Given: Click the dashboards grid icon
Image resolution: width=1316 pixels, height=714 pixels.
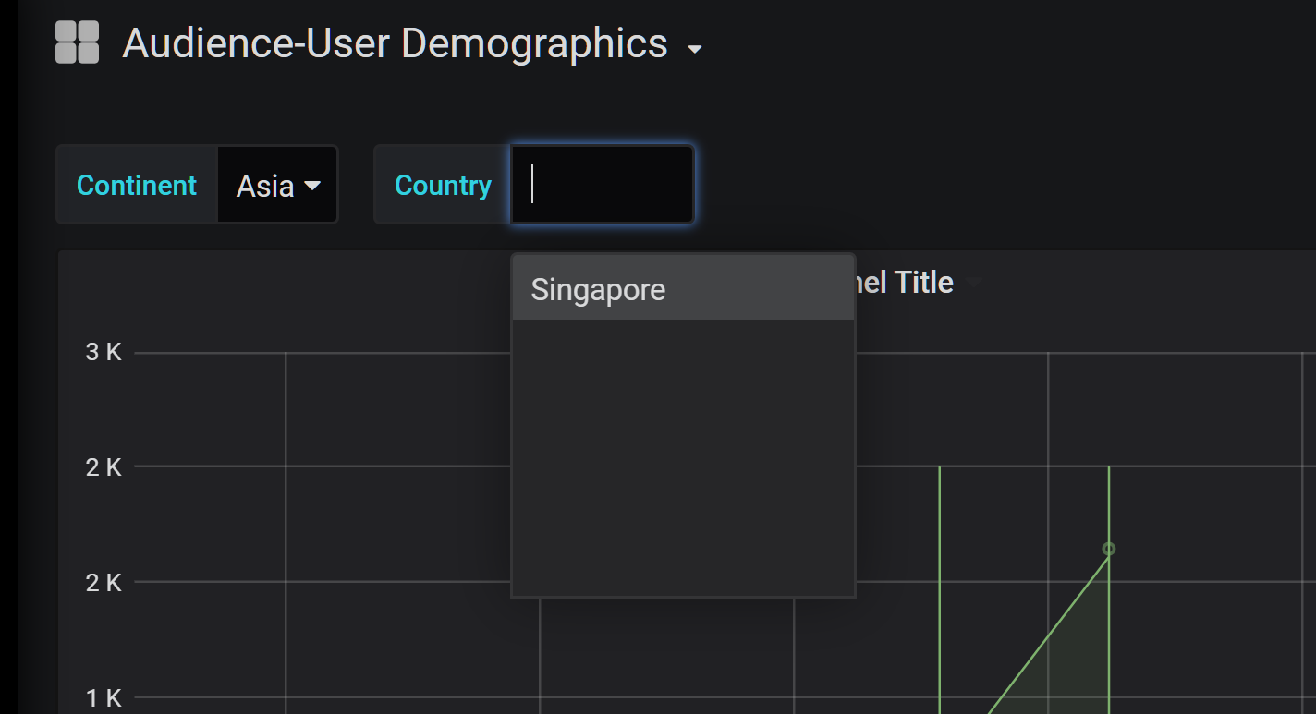Looking at the screenshot, I should point(75,41).
